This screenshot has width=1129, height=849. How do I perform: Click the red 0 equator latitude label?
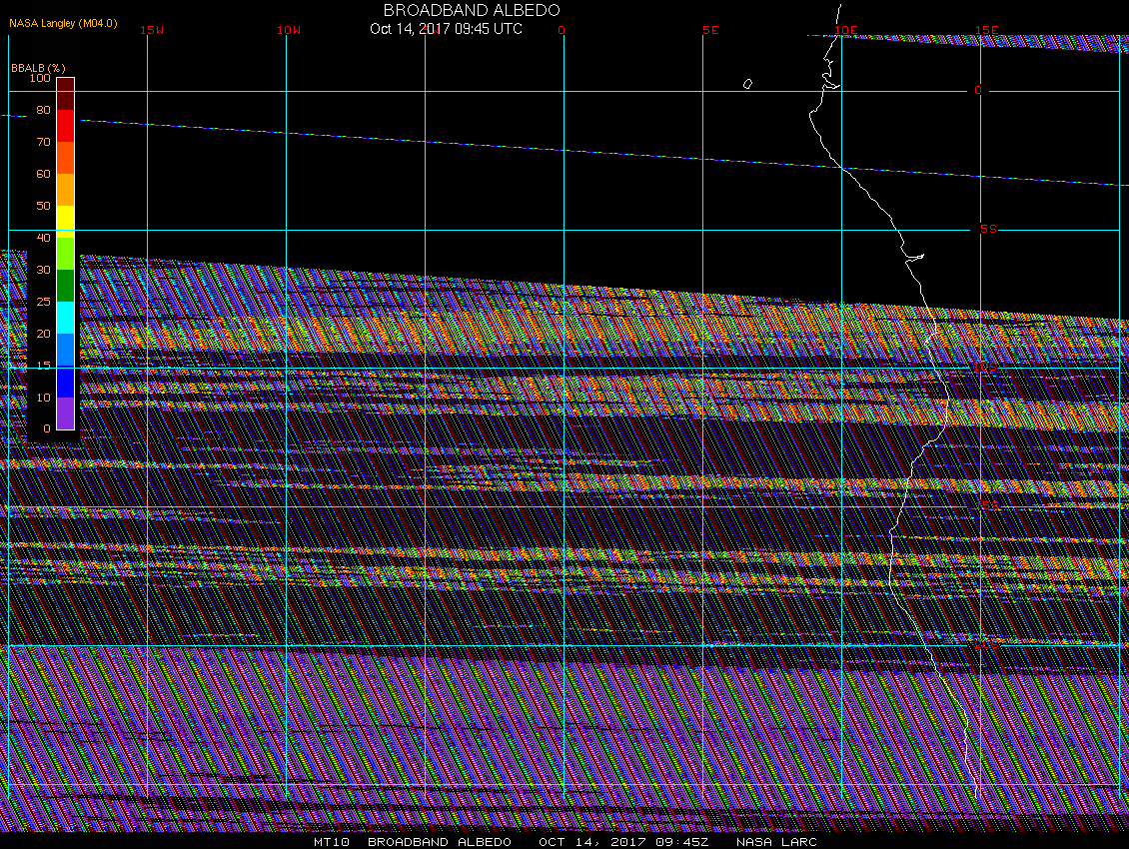click(978, 90)
